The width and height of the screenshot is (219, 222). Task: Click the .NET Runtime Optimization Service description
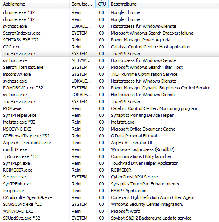144,74
